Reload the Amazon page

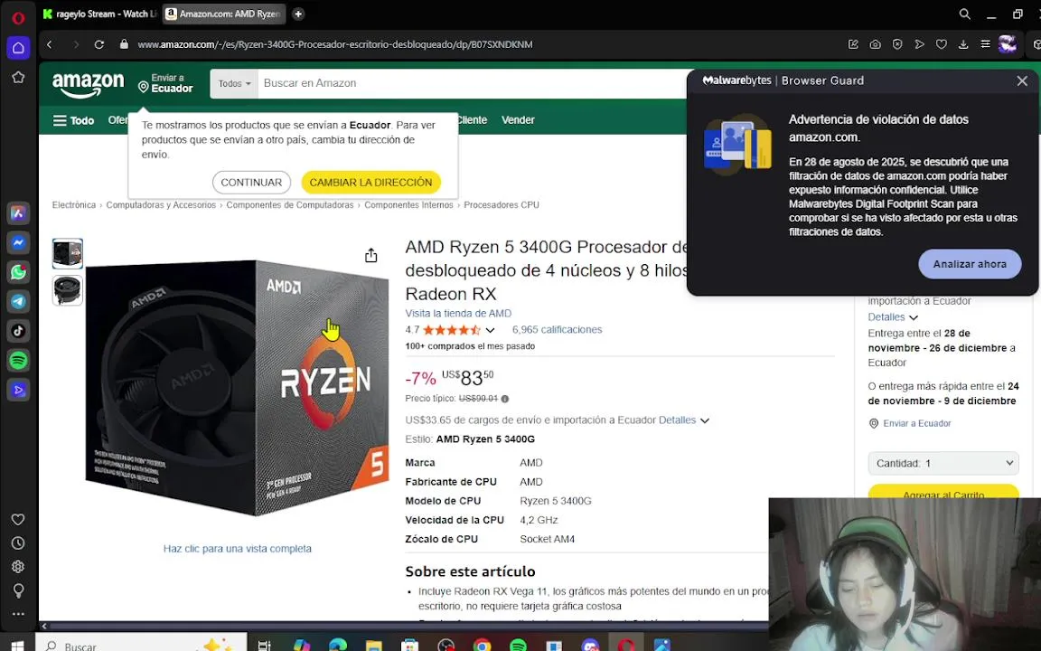point(98,44)
